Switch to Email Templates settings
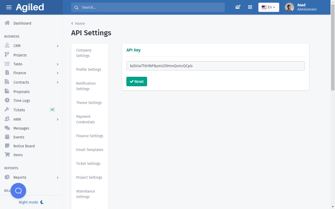This screenshot has height=209, width=335. 90,150
